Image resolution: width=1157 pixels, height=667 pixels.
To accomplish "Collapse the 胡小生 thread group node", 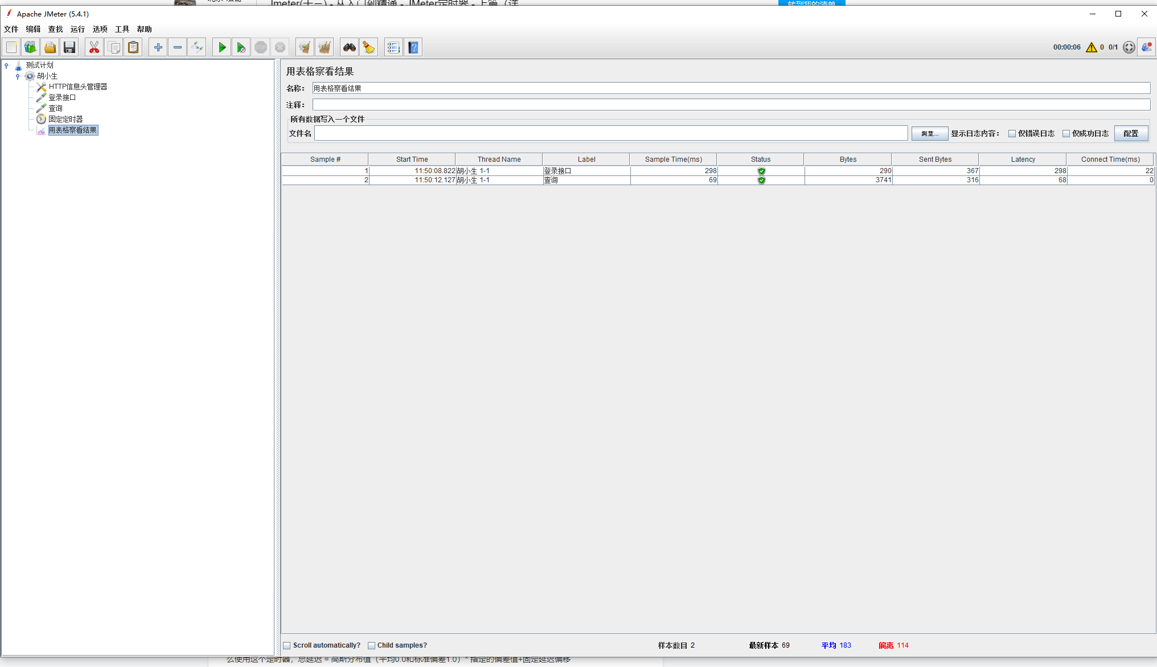I will pos(18,76).
